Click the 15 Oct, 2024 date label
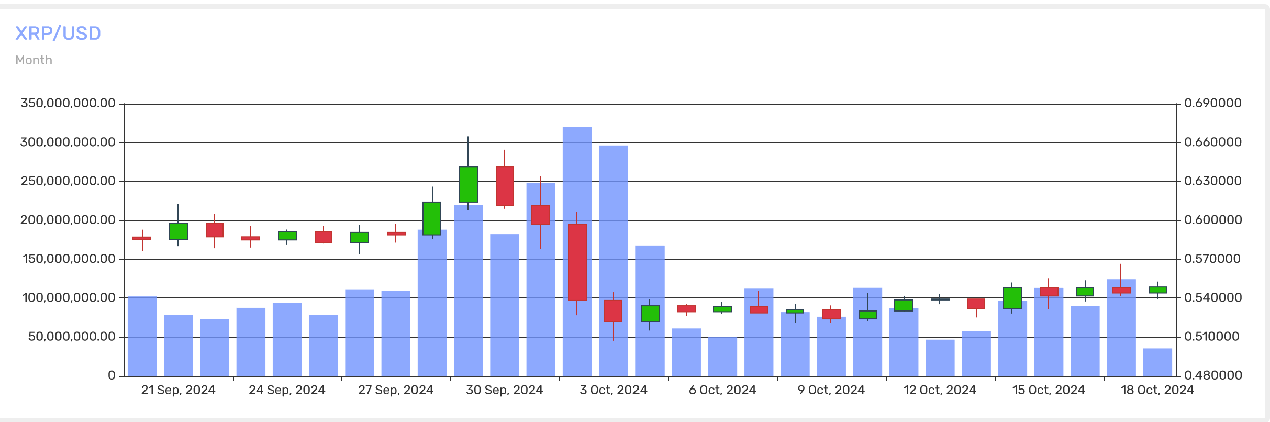1270x422 pixels. click(x=1049, y=390)
